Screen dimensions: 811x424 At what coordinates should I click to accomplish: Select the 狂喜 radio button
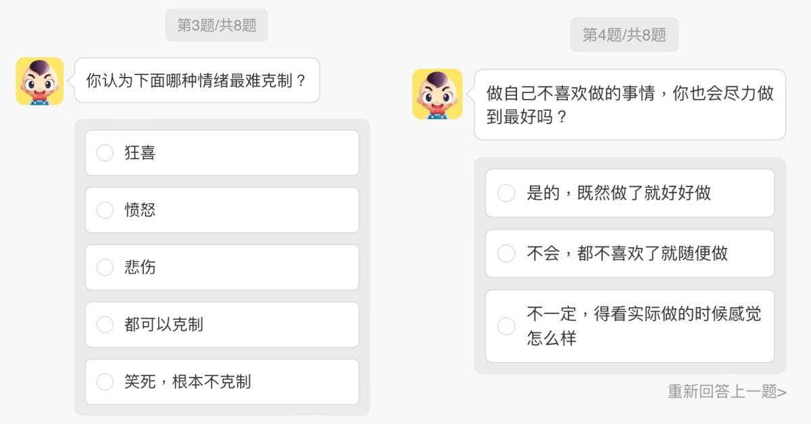pyautogui.click(x=105, y=153)
